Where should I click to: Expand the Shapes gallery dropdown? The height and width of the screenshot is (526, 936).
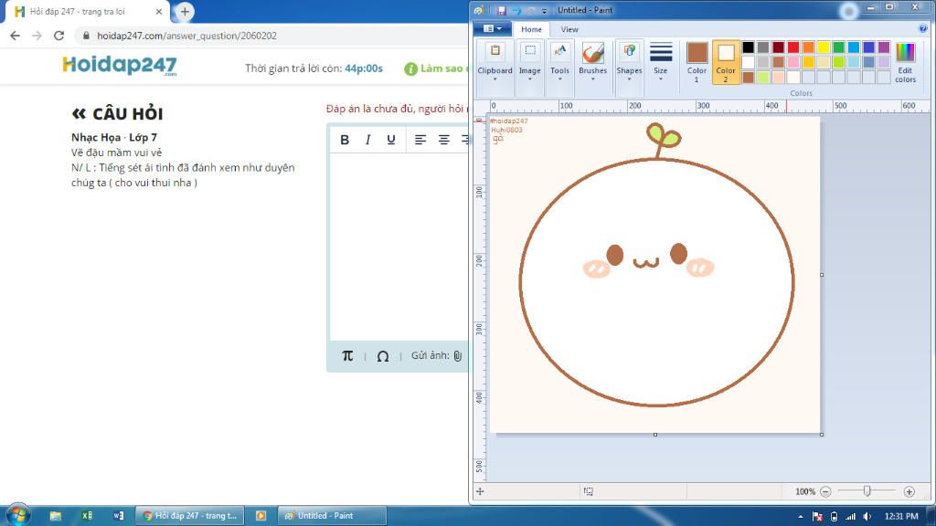point(629,79)
